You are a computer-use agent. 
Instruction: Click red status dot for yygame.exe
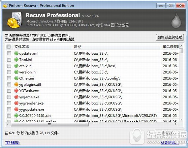tap(16, 97)
